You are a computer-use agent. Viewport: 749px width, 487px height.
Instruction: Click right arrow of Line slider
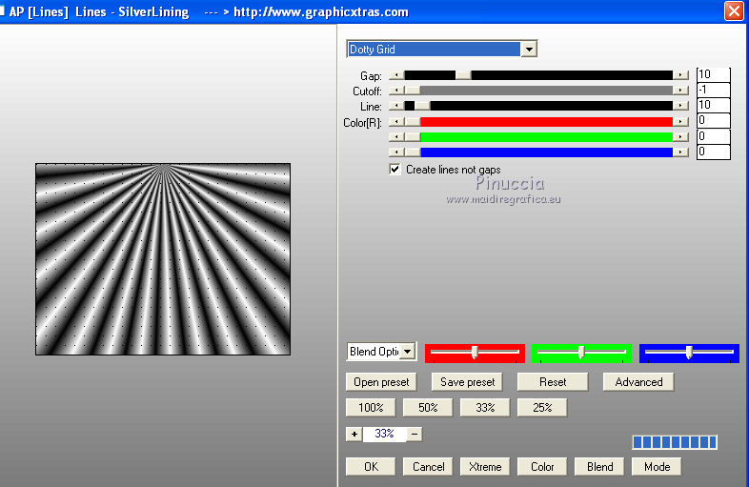pyautogui.click(x=680, y=106)
